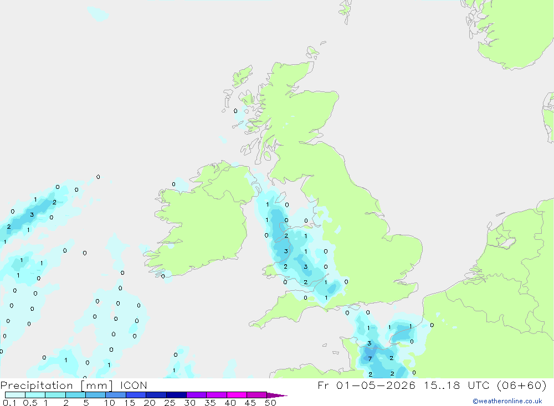
Task: Select the 40–45 mm magenta legend swatch
Action: [237, 395]
